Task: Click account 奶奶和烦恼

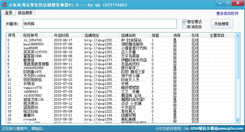Action: (32, 80)
